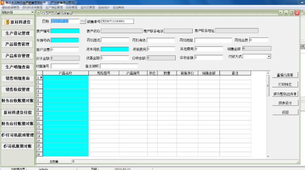Open the 操作员管理 menu
The height and width of the screenshot is (170, 305).
[x=88, y=7]
